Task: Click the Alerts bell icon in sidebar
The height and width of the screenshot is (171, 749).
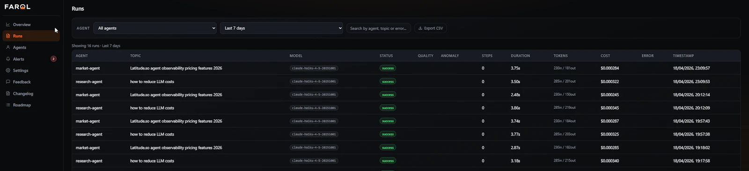Action: click(x=8, y=59)
